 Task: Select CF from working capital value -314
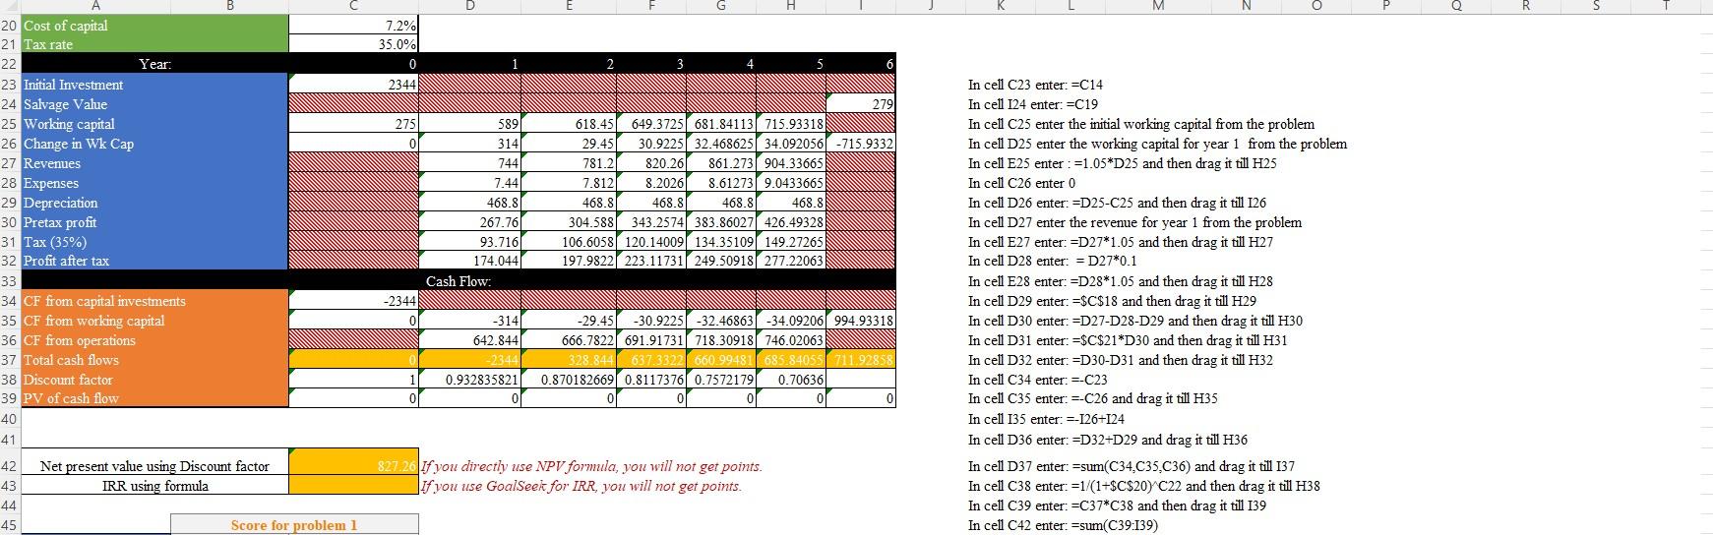470,321
